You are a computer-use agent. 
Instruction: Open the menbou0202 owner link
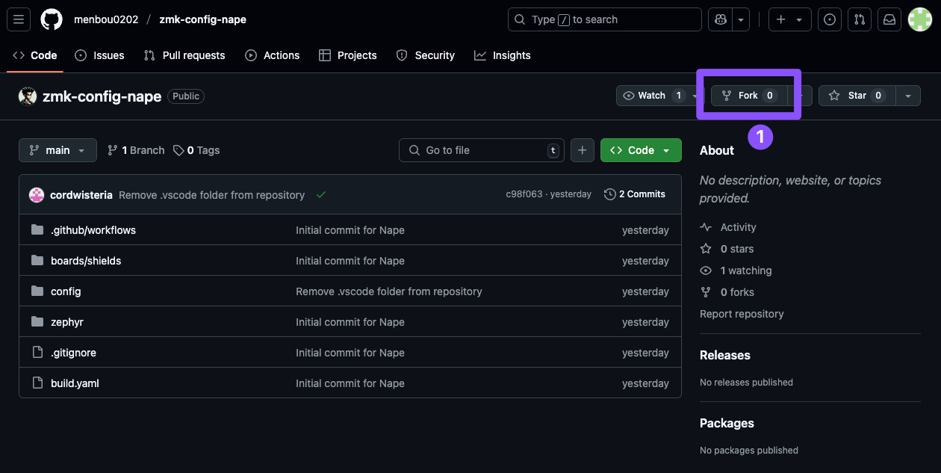click(106, 19)
